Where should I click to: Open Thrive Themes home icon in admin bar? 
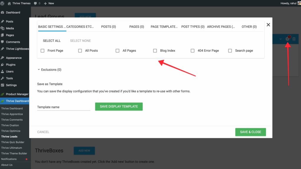coord(9,3)
